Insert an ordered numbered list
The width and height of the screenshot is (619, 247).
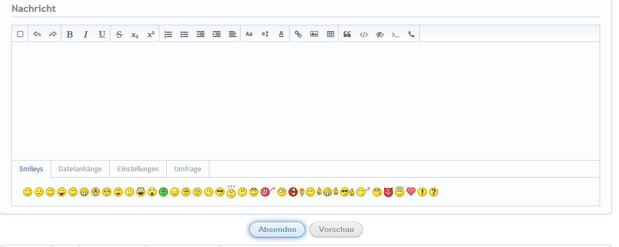(x=168, y=34)
